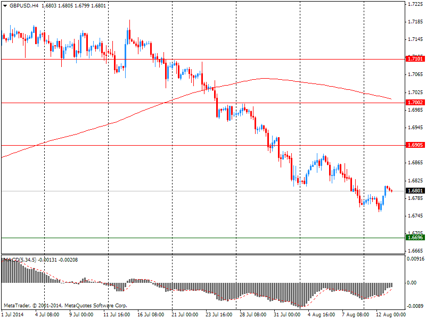This screenshot has width=426, height=319.
Task: Select the red 1.6905 price level label
Action: click(x=415, y=145)
